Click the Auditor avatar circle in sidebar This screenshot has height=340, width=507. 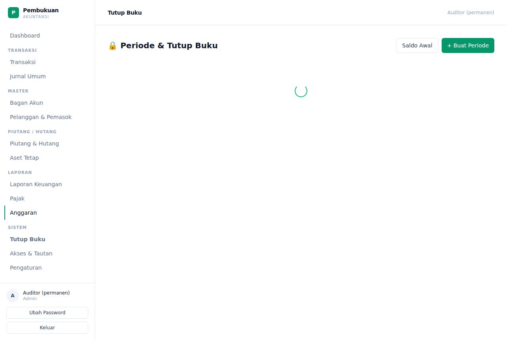(13, 296)
